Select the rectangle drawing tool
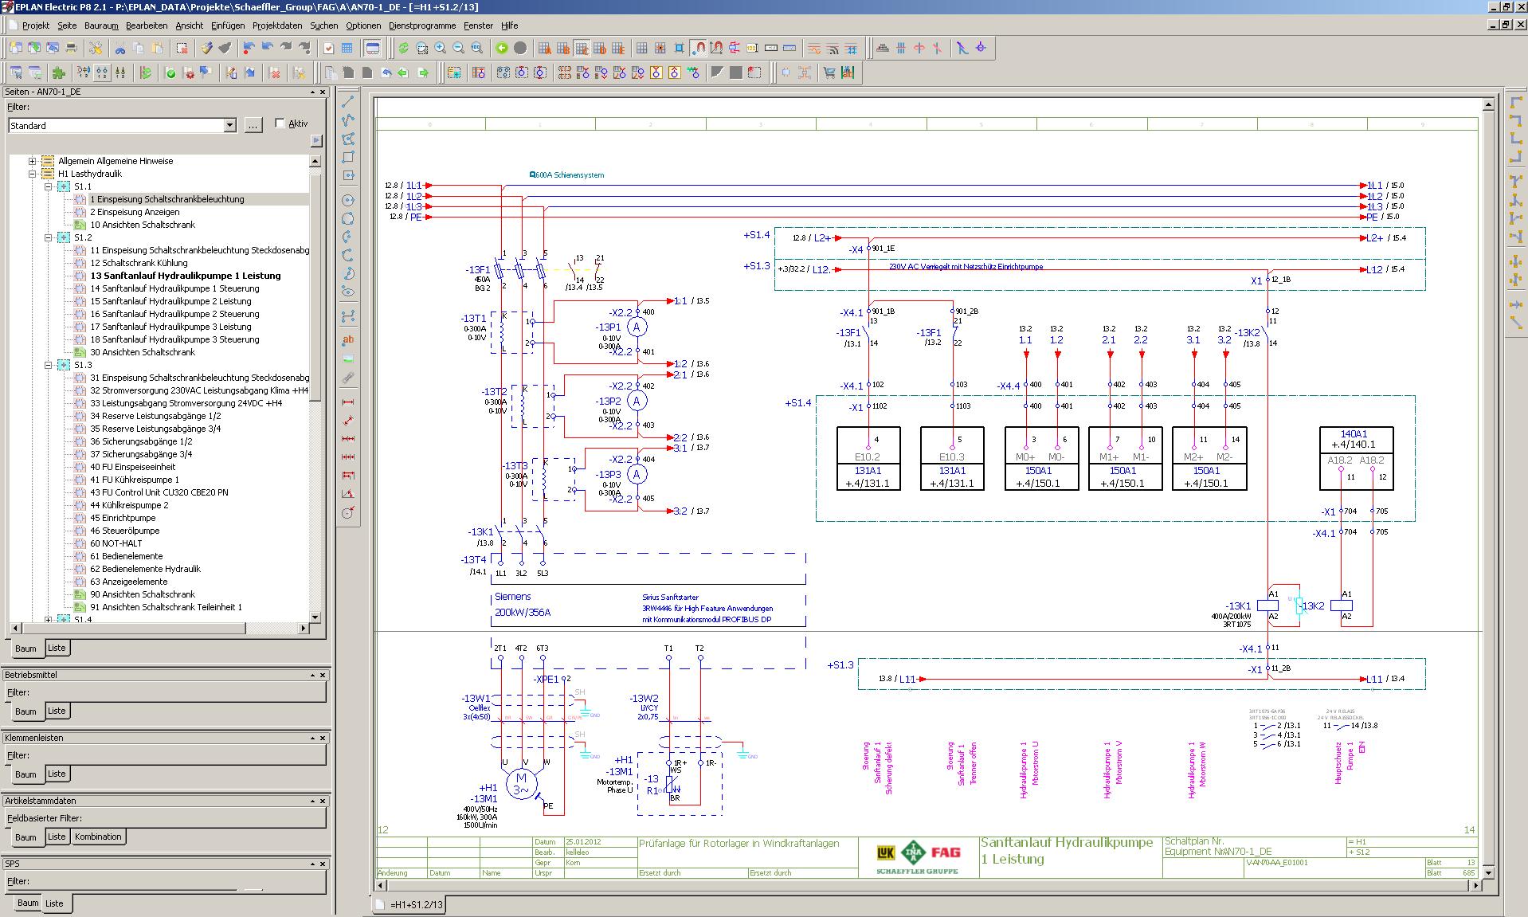The width and height of the screenshot is (1528, 917). pyautogui.click(x=348, y=157)
